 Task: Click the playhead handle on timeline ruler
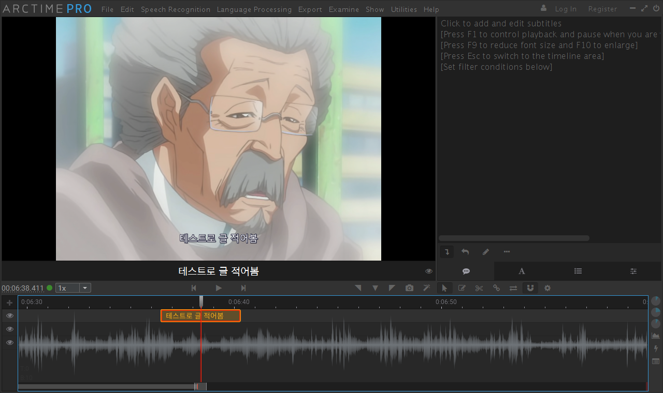click(x=201, y=302)
